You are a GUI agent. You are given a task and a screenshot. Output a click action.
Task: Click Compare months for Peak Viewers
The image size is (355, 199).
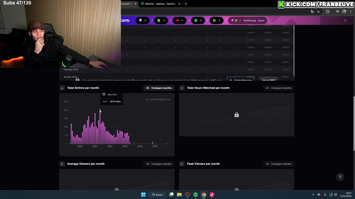pyautogui.click(x=279, y=164)
